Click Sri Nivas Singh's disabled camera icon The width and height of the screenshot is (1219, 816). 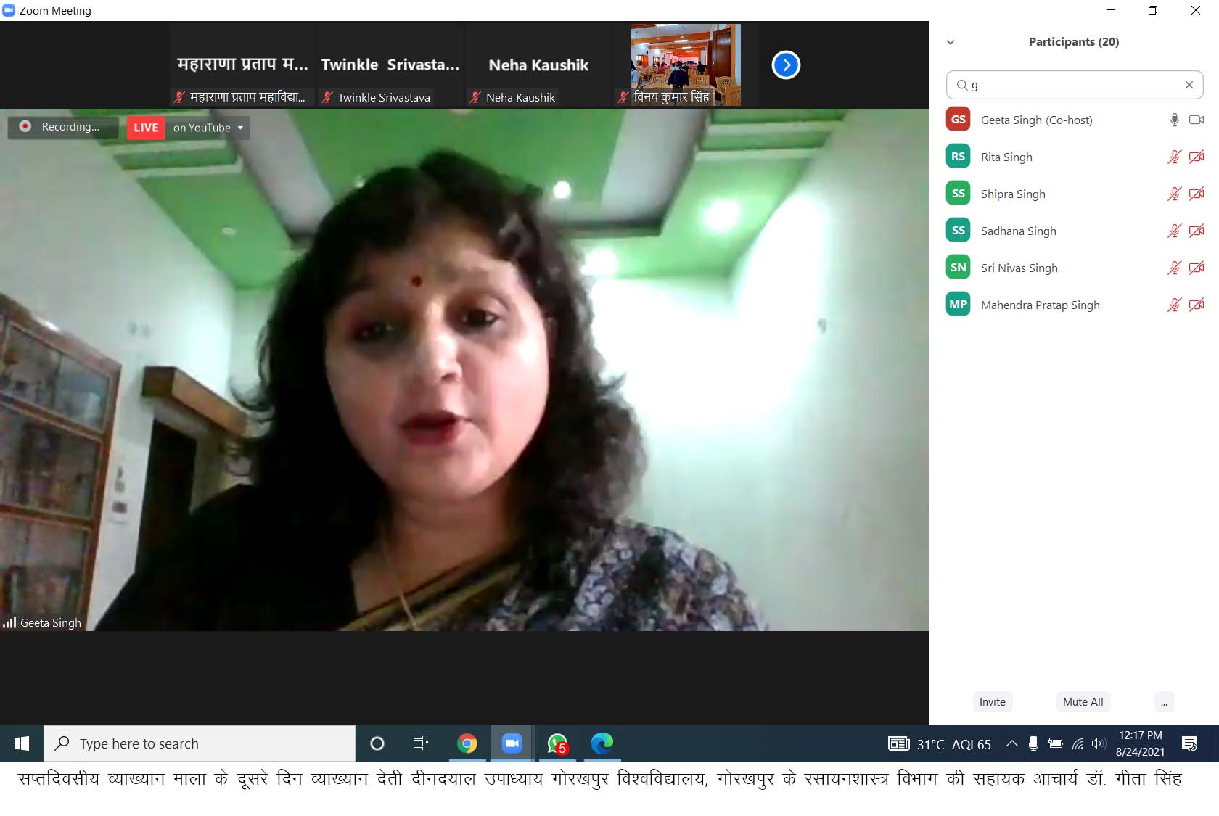click(x=1197, y=268)
